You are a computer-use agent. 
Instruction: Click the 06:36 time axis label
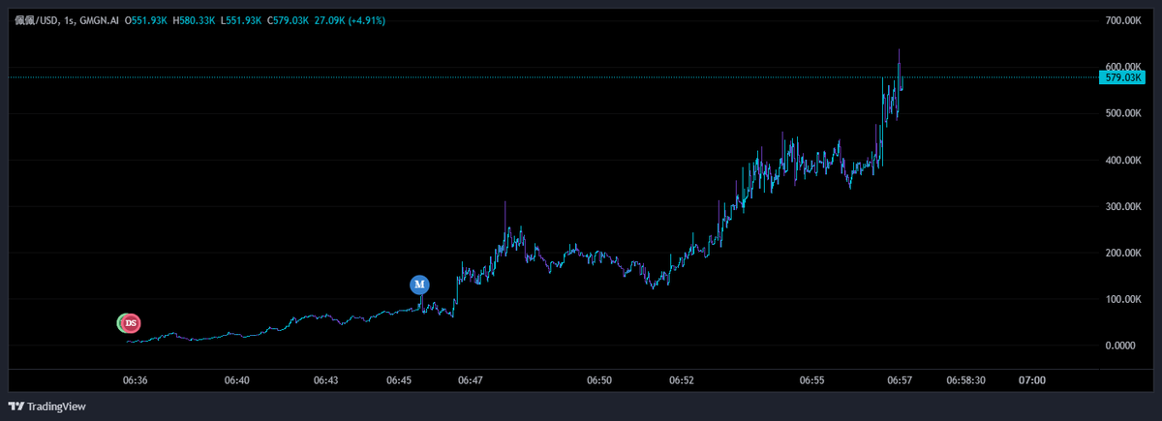[136, 381]
